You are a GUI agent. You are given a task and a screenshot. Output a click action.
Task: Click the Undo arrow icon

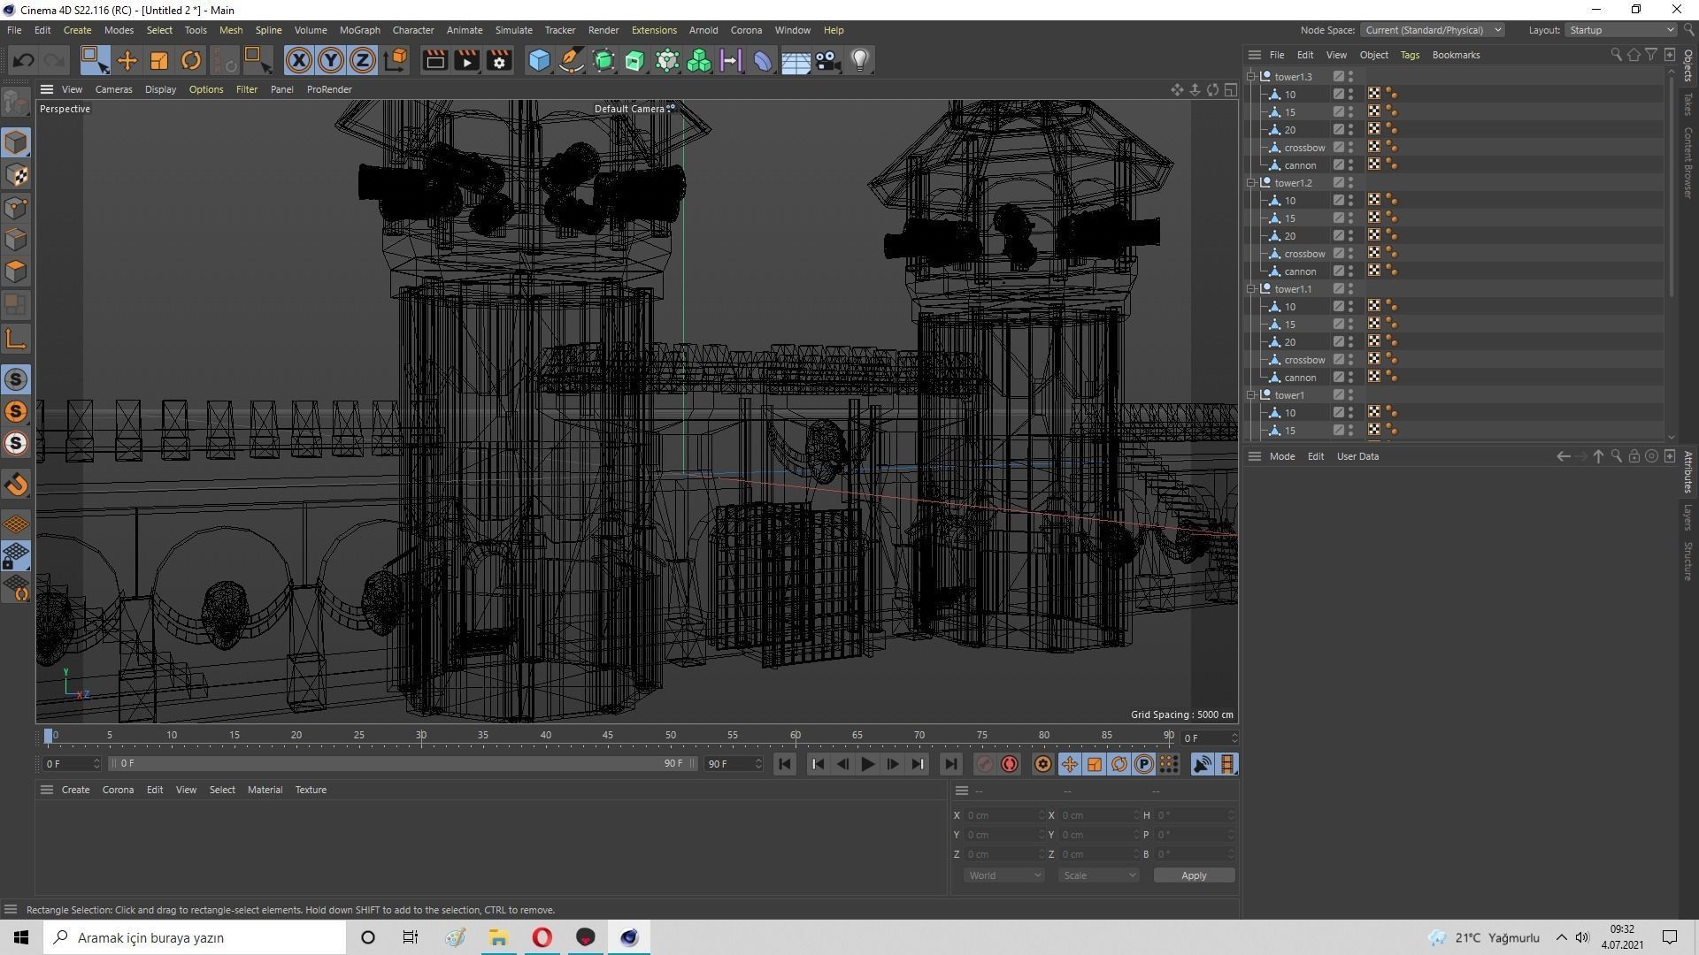click(x=24, y=60)
